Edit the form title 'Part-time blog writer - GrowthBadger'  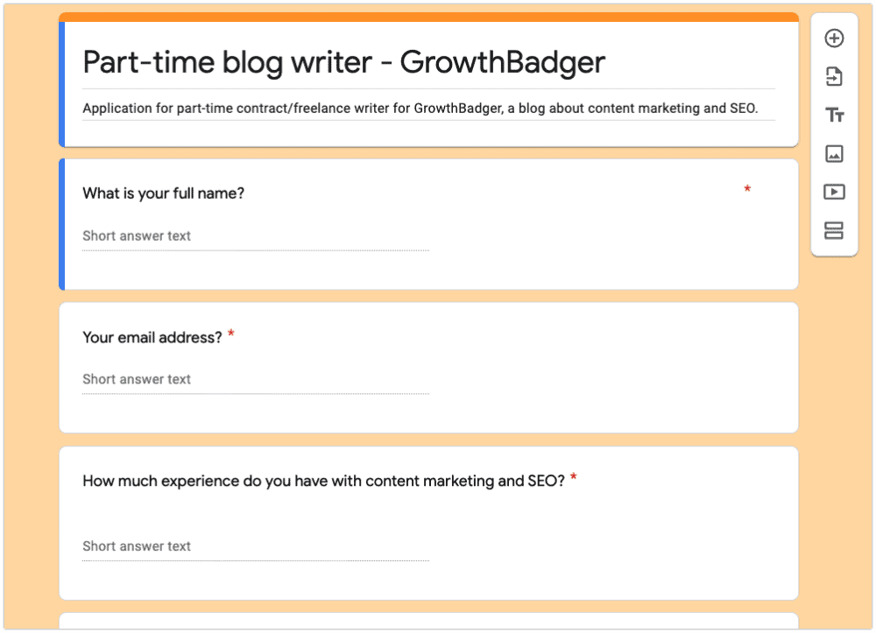pos(343,62)
